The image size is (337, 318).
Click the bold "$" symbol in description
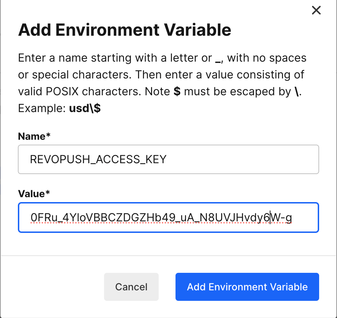[x=177, y=91]
